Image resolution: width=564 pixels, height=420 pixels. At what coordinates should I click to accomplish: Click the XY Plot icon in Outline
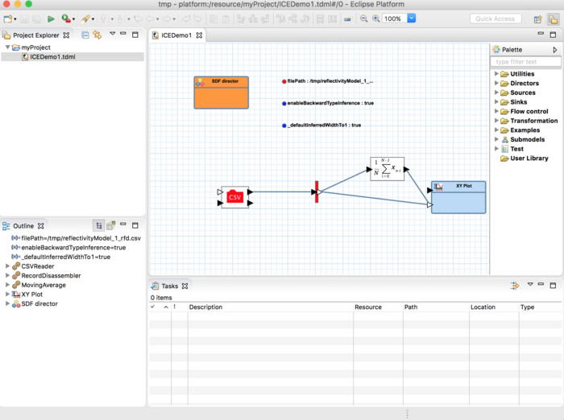point(16,294)
